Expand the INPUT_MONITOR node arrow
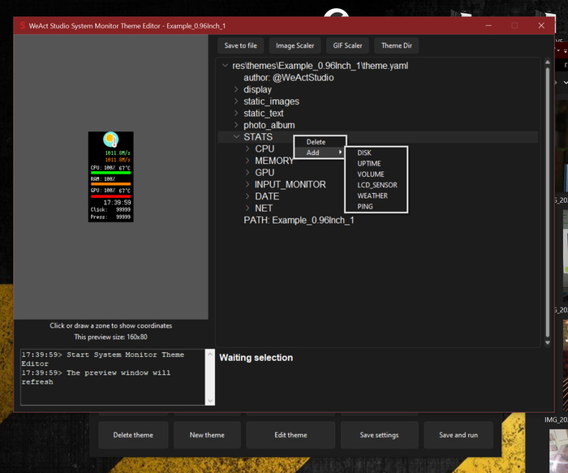The height and width of the screenshot is (473, 568). 247,185
